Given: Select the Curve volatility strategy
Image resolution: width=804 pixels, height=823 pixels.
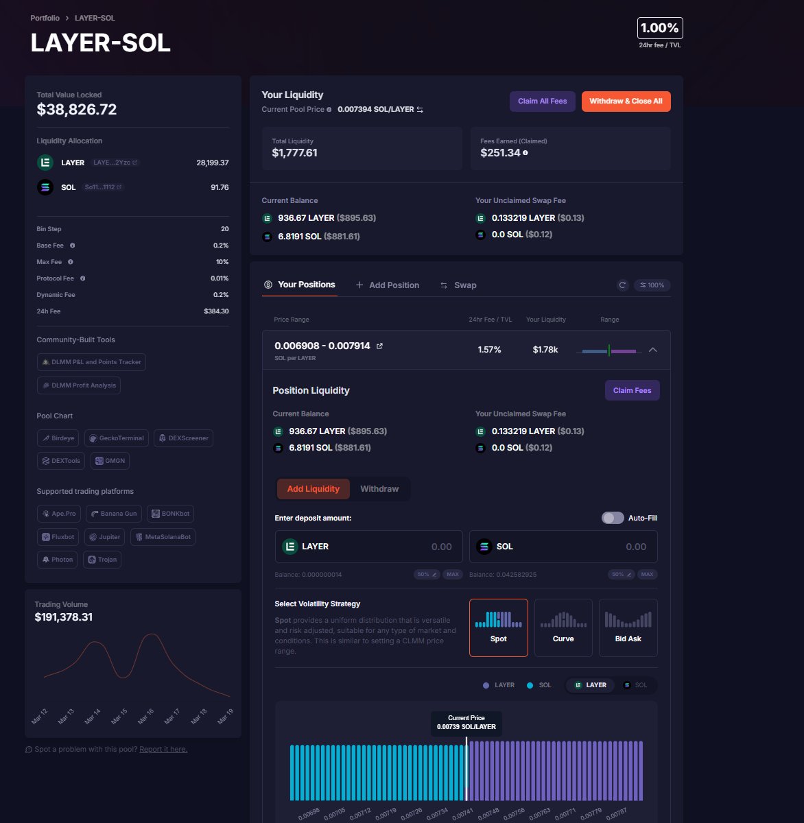Looking at the screenshot, I should (x=563, y=628).
